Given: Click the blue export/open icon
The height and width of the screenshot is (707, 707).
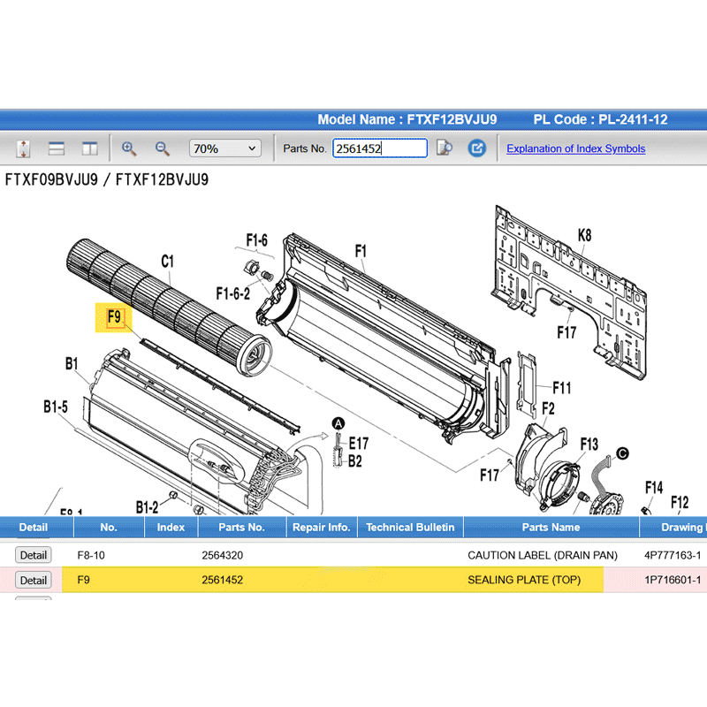Looking at the screenshot, I should tap(477, 148).
